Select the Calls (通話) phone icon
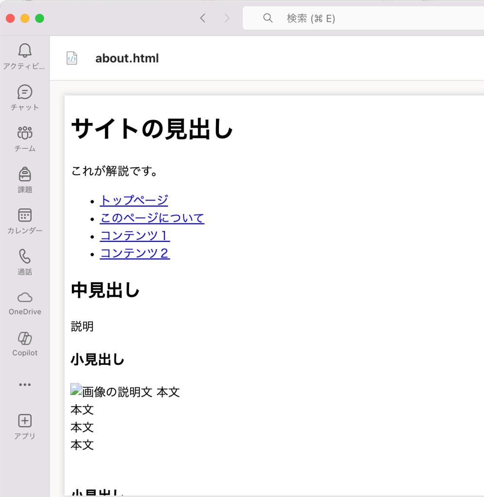The width and height of the screenshot is (484, 497). (x=25, y=257)
